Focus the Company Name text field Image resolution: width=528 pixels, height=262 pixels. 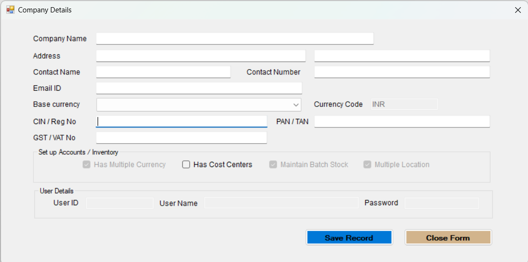click(x=235, y=39)
